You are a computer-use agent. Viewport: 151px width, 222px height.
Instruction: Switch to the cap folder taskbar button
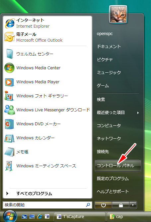(129, 217)
